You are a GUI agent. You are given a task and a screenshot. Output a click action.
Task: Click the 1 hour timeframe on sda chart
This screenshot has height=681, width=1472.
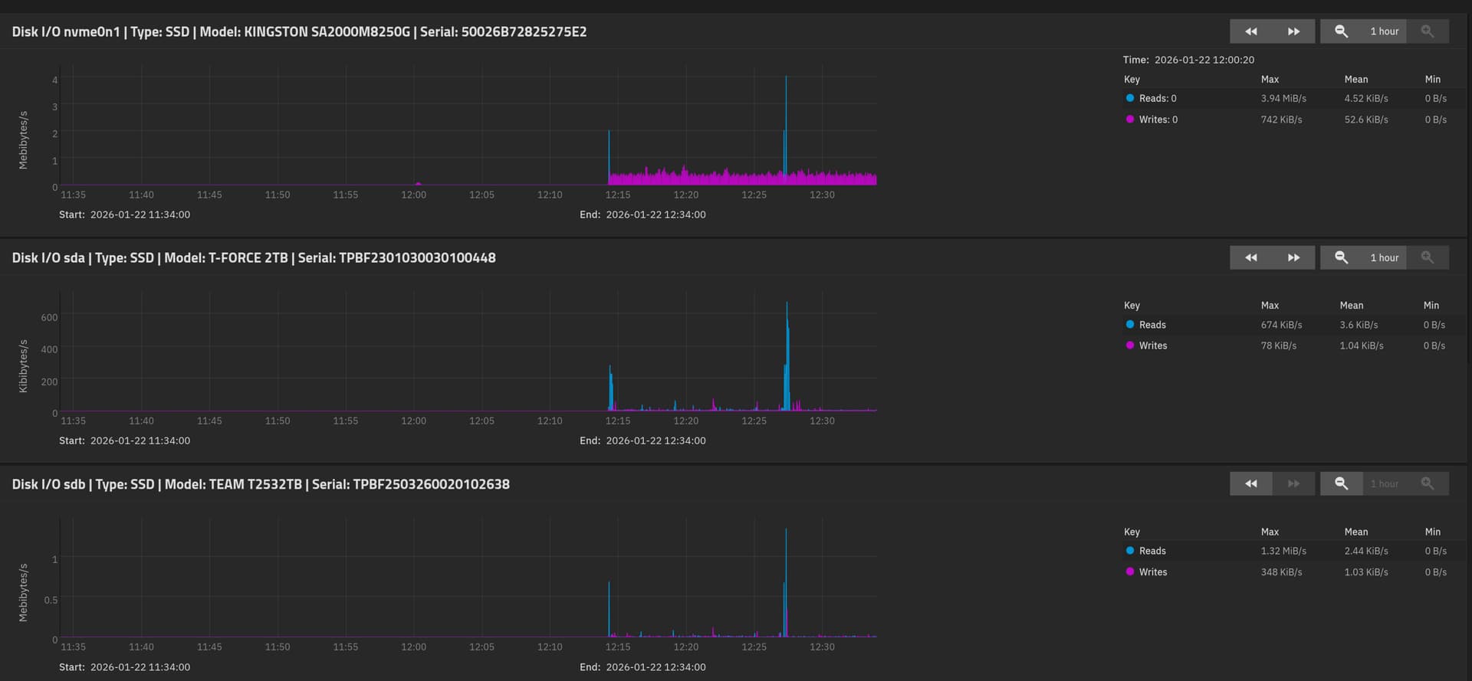(x=1384, y=257)
